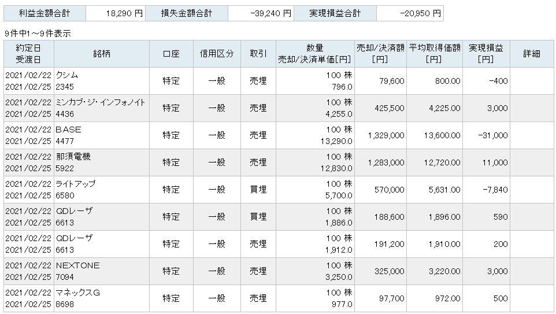Click the 詳細 column header
The image size is (556, 314).
click(532, 54)
